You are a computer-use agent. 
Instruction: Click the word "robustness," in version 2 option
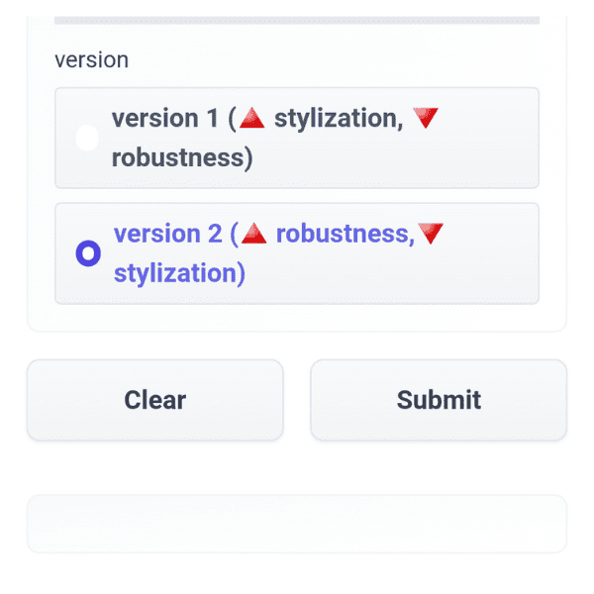[x=344, y=234]
